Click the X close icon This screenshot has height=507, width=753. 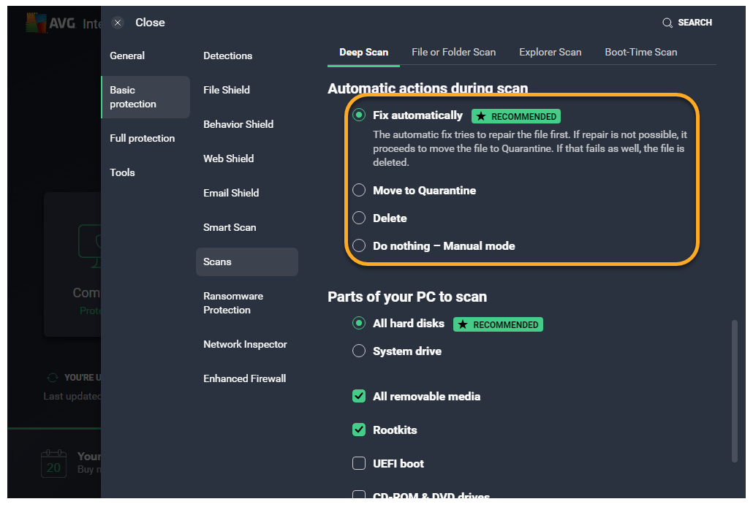(118, 23)
